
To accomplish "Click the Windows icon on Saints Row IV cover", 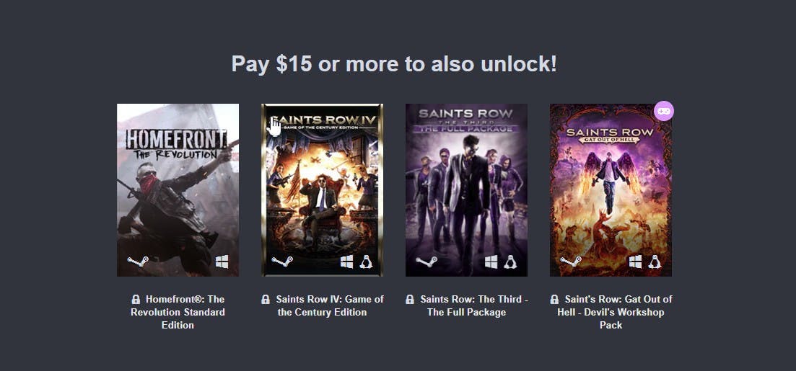I will click(x=346, y=262).
